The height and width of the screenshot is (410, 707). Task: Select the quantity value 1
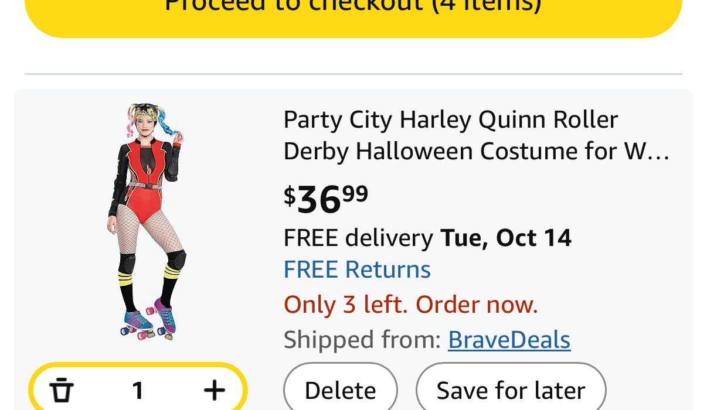138,390
